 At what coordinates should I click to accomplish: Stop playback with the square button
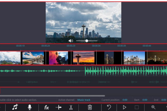click(137, 107)
